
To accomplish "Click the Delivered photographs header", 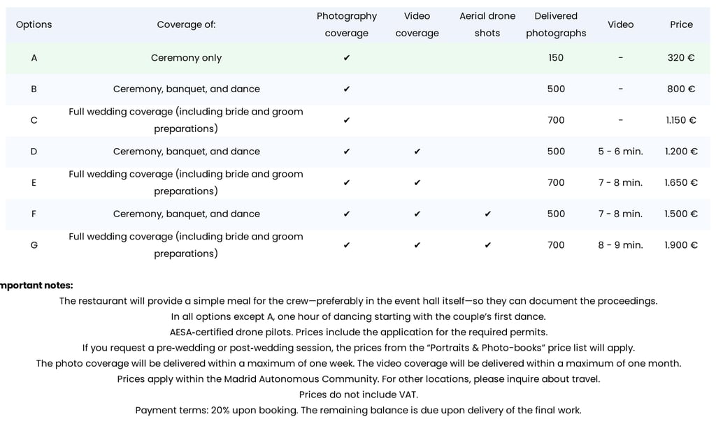I will pos(556,24).
